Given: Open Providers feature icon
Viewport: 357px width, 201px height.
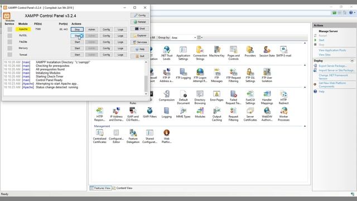Looking at the screenshot, I should click(250, 51).
